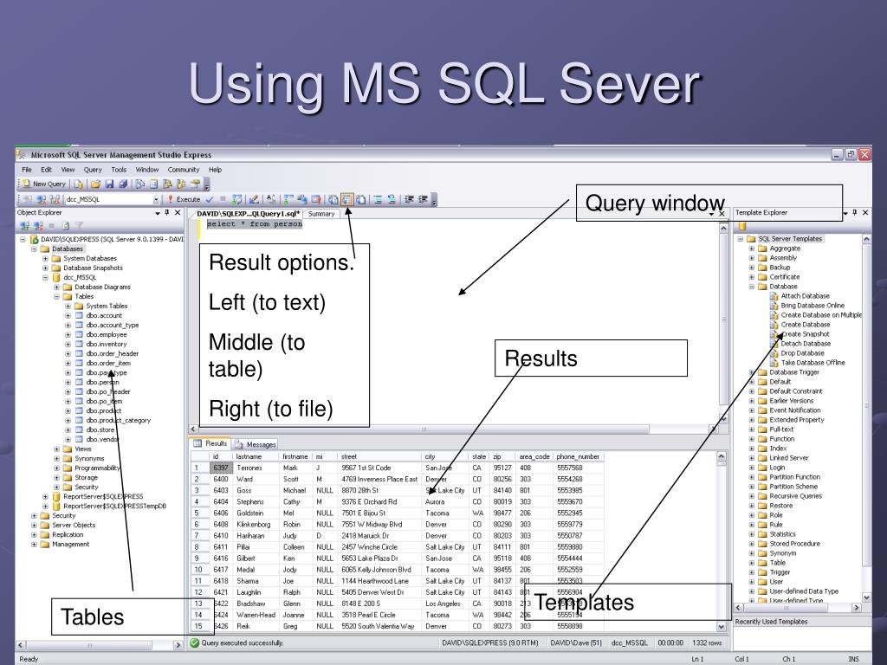The width and height of the screenshot is (887, 665).
Task: Click the Summary window toolbar icon
Action: click(153, 184)
